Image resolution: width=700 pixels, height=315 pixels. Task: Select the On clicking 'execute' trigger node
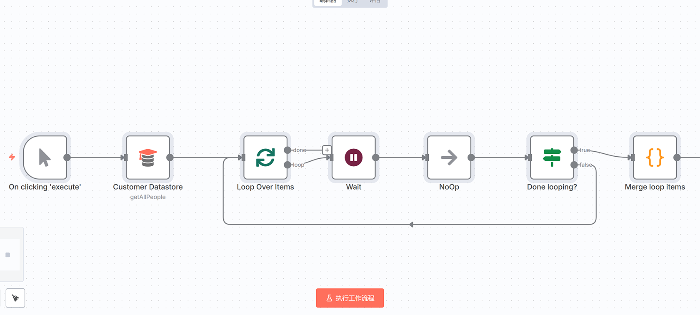pyautogui.click(x=45, y=157)
